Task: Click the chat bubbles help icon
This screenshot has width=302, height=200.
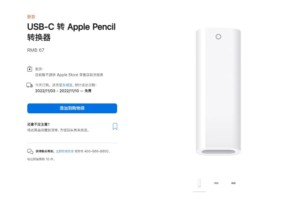Action: point(30,151)
